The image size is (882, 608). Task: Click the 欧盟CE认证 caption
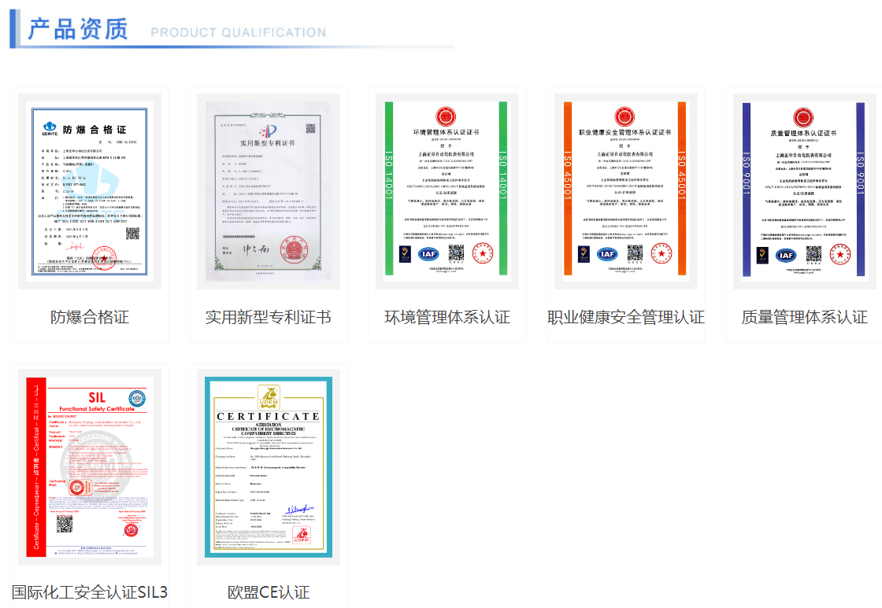[x=268, y=592]
